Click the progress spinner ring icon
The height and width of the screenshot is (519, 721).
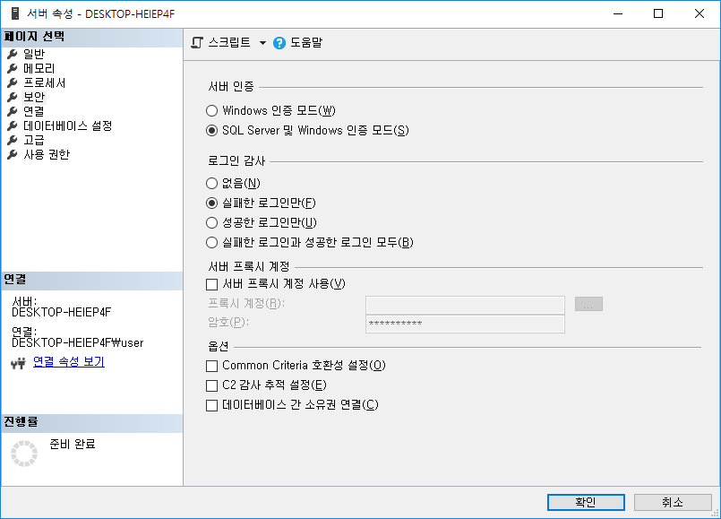(24, 454)
